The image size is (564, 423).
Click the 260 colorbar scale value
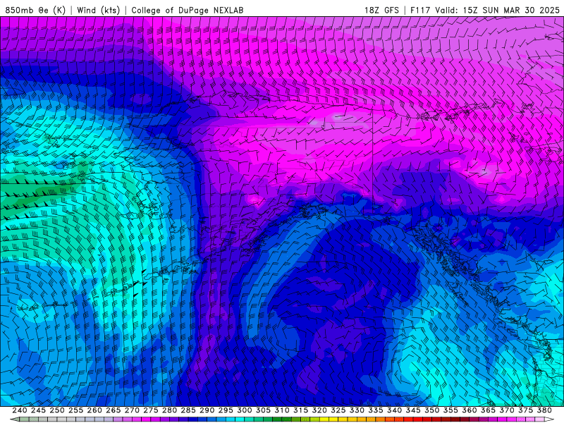[x=94, y=410]
